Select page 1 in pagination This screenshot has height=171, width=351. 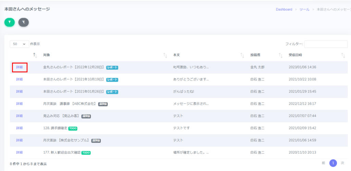click(333, 163)
